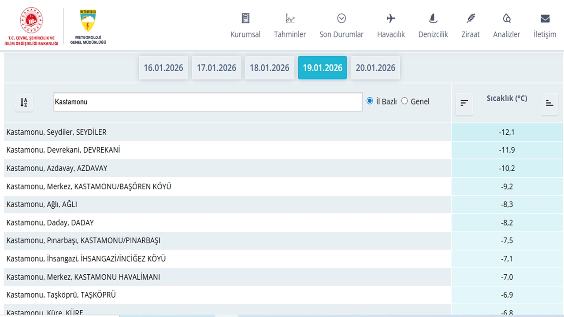Click the Meteoroloji Genel Müdürlüğü logo

(x=88, y=26)
